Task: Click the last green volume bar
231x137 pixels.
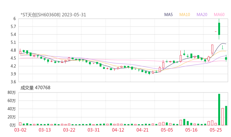Action: 226,116
